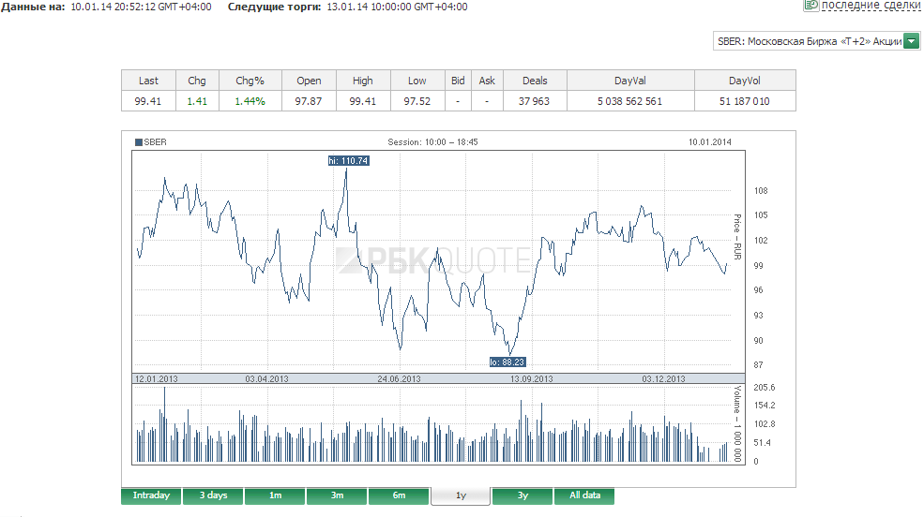Click the Ask column header
The image size is (924, 517).
487,81
